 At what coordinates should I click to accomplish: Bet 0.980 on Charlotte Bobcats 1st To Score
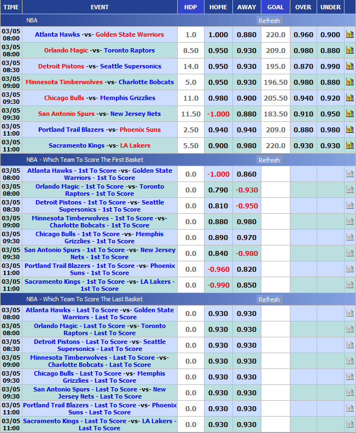coord(247,222)
